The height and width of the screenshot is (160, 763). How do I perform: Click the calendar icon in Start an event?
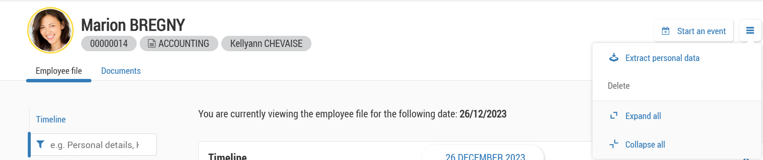pyautogui.click(x=666, y=31)
